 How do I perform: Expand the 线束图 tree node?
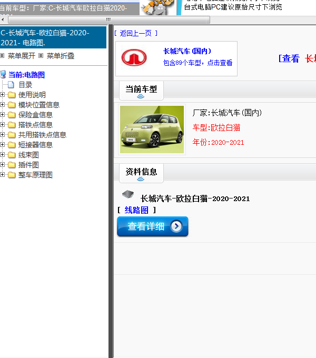pos(2,155)
